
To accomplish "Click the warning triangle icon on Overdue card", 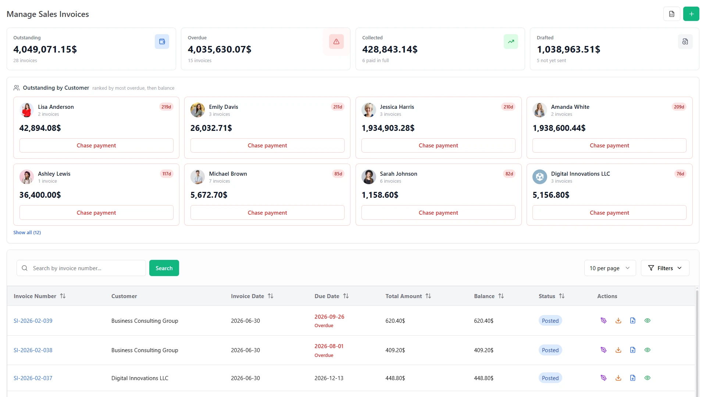I will click(x=336, y=42).
